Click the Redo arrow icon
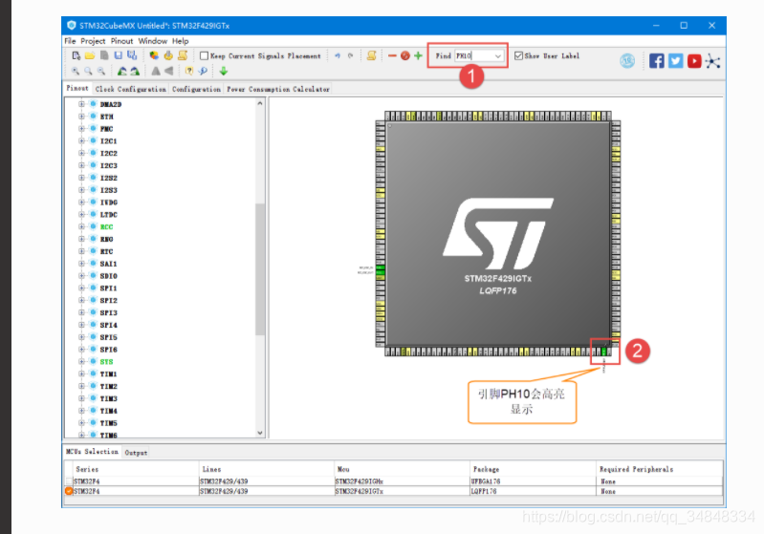 [350, 55]
